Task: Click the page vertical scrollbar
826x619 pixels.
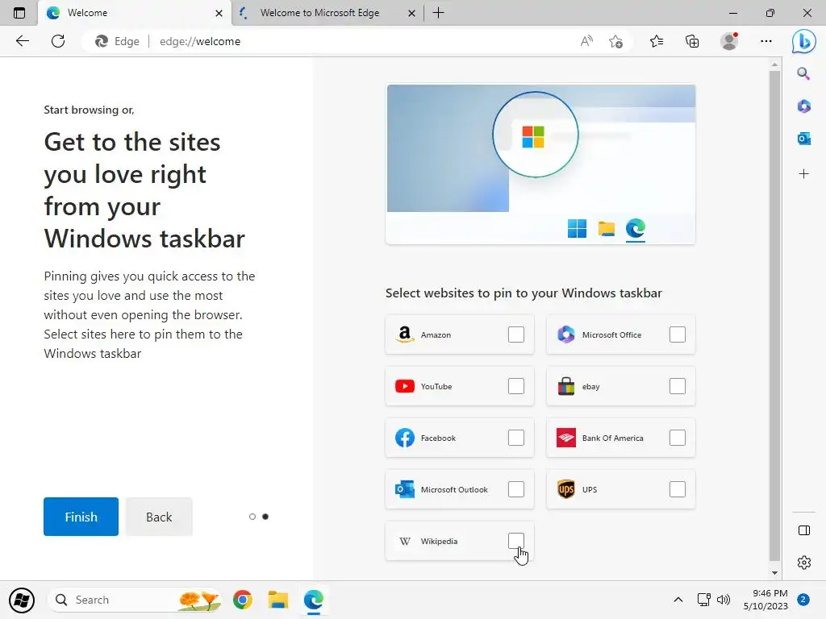Action: 774,316
